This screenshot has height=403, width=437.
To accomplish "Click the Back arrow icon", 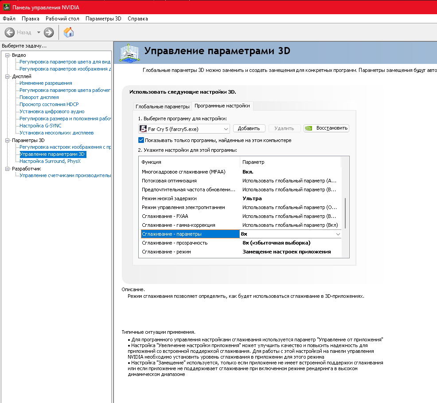I will click(x=9, y=32).
